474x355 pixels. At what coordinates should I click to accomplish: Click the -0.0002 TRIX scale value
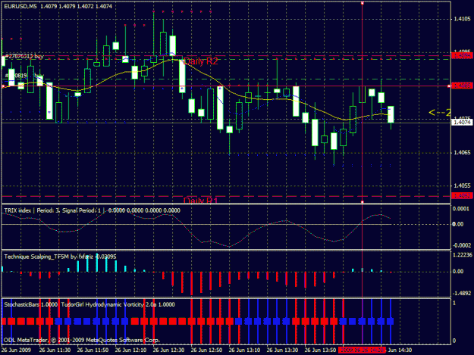(x=462, y=245)
